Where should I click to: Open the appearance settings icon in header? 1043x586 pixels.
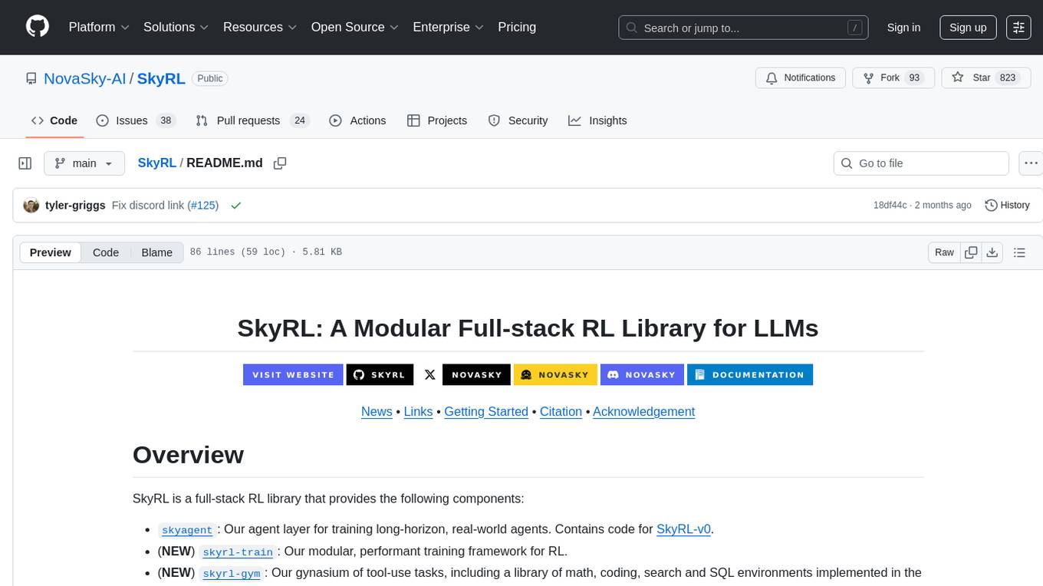[x=1018, y=28]
